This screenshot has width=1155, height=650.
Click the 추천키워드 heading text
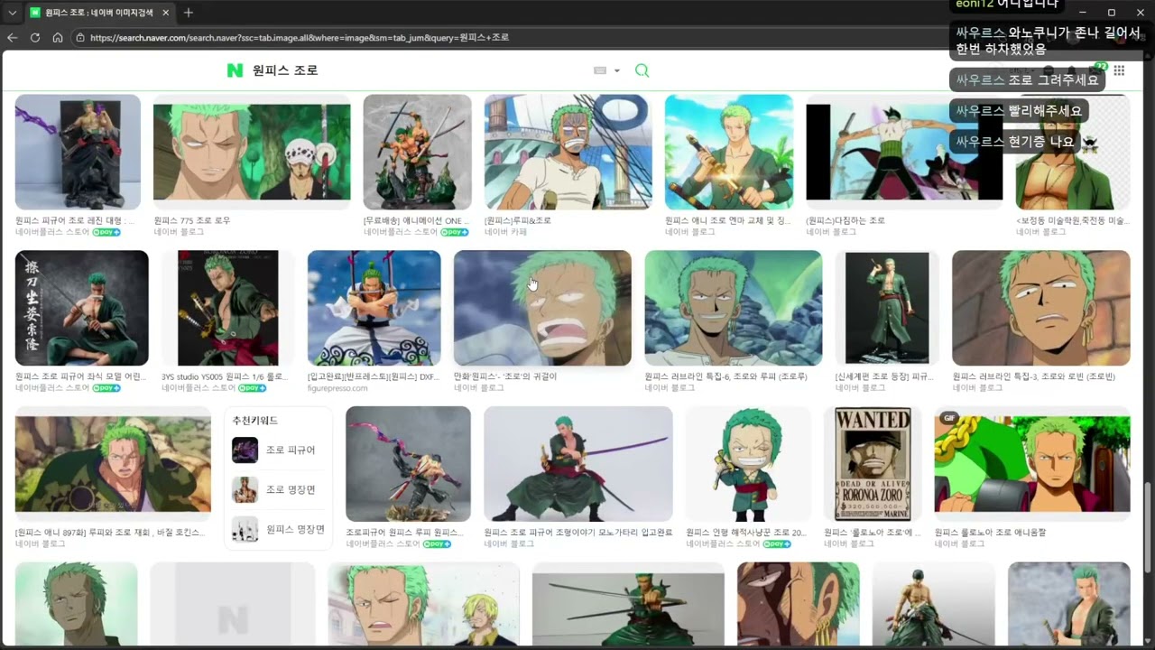pos(255,421)
